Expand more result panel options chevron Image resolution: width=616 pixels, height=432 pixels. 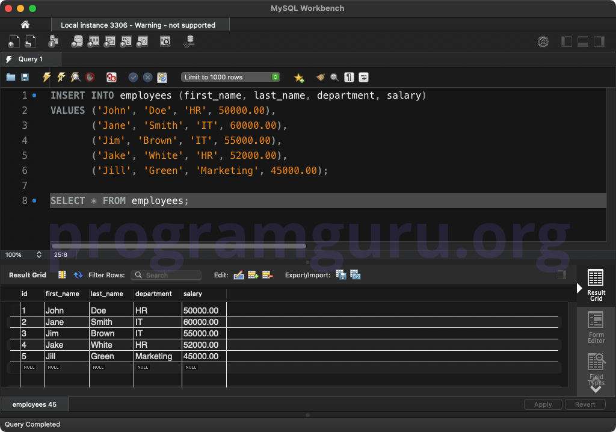pyautogui.click(x=596, y=389)
